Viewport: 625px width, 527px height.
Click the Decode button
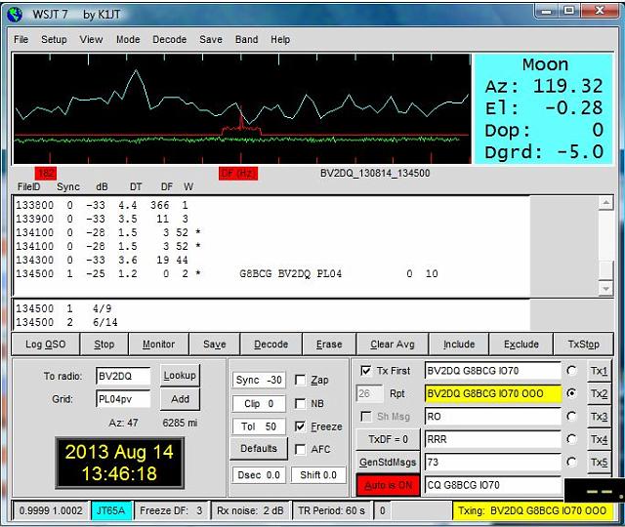coord(271,345)
